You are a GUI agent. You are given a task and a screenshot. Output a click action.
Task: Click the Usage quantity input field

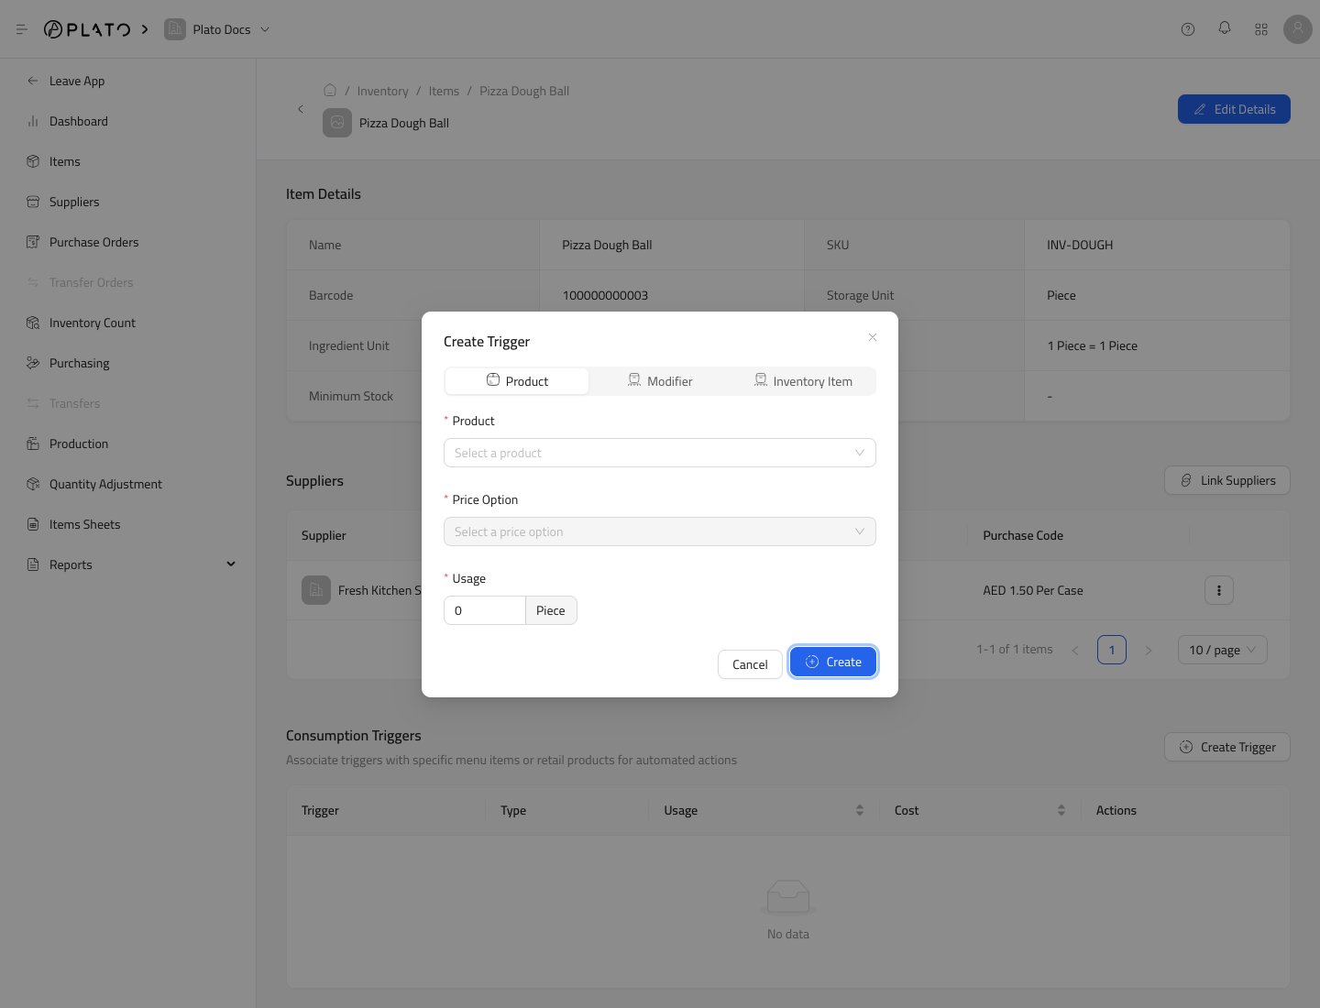pyautogui.click(x=484, y=610)
